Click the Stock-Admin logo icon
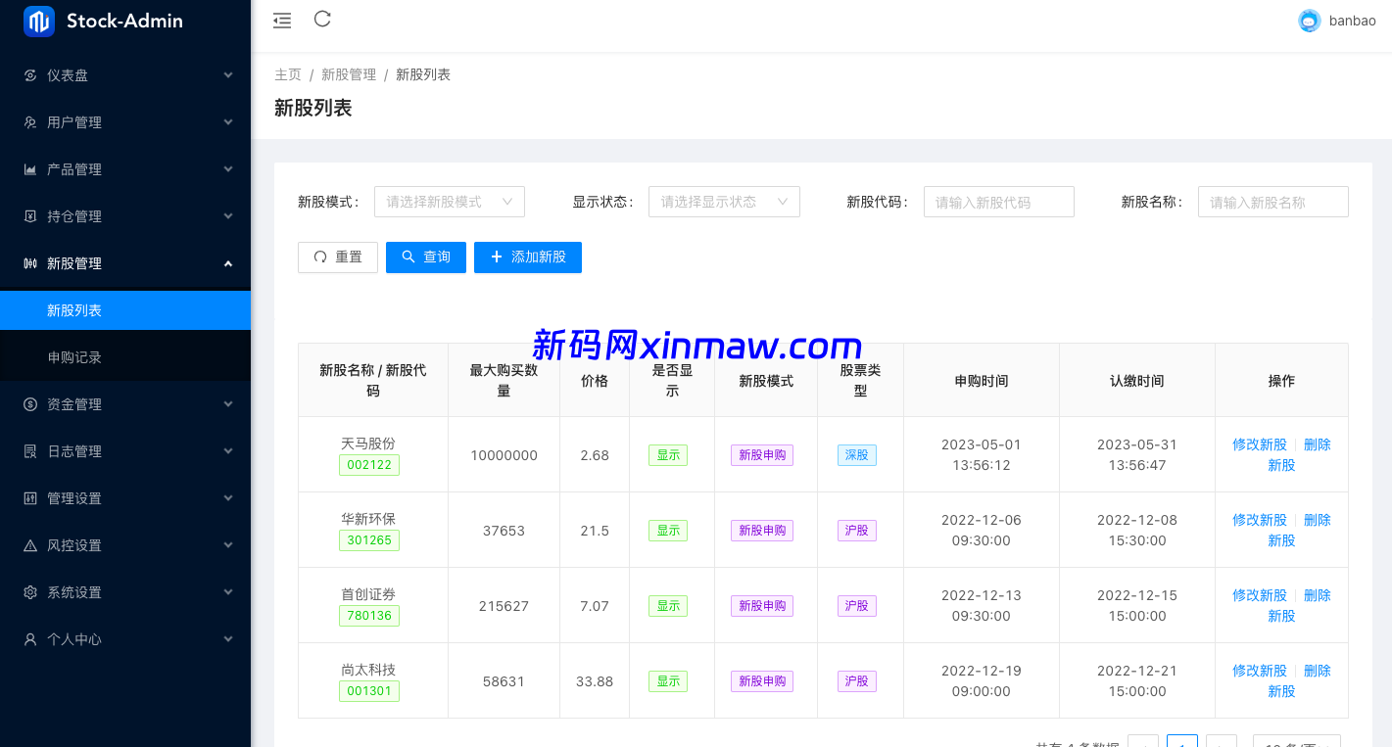The image size is (1392, 747). point(39,21)
